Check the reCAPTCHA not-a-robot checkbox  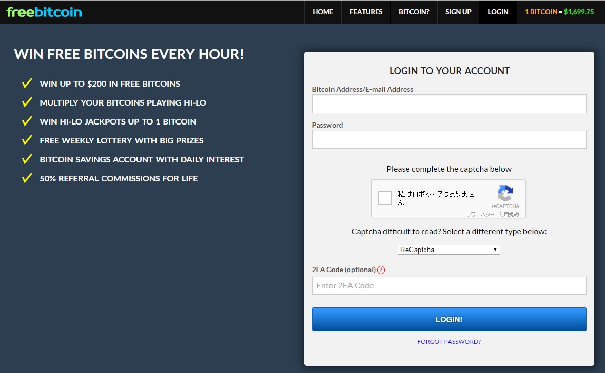click(385, 198)
